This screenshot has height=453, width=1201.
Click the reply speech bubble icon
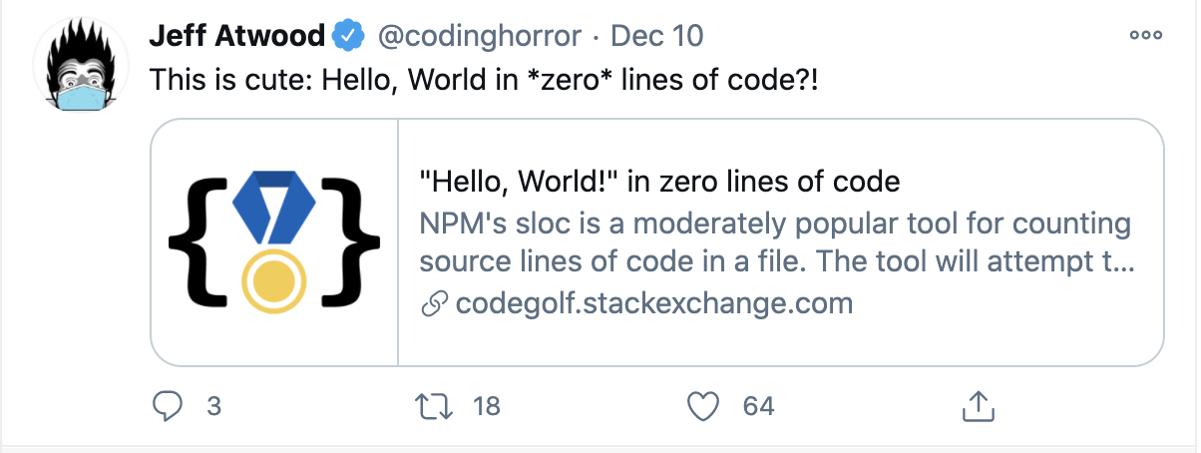[166, 405]
